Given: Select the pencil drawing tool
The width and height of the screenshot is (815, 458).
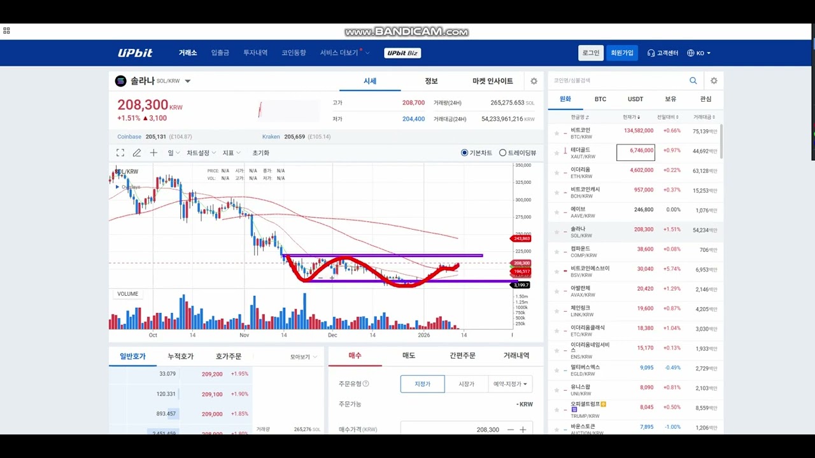Looking at the screenshot, I should click(137, 153).
